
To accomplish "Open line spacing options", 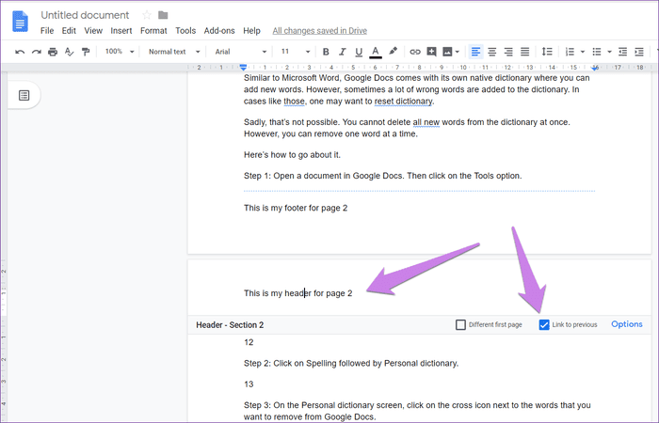I will point(547,51).
